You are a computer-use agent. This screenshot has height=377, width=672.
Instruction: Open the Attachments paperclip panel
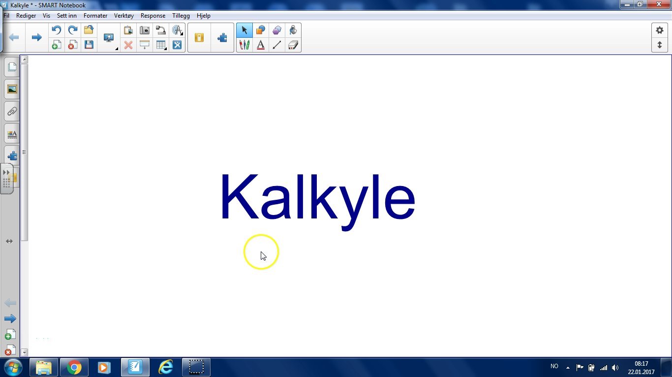11,111
